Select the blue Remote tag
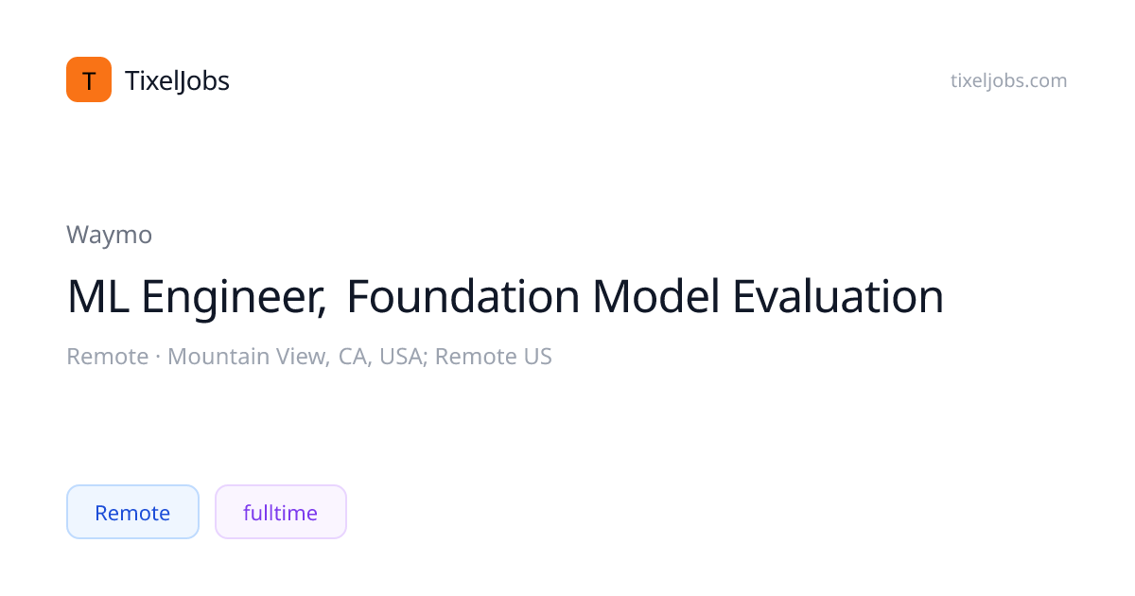The width and height of the screenshot is (1135, 596). point(132,513)
